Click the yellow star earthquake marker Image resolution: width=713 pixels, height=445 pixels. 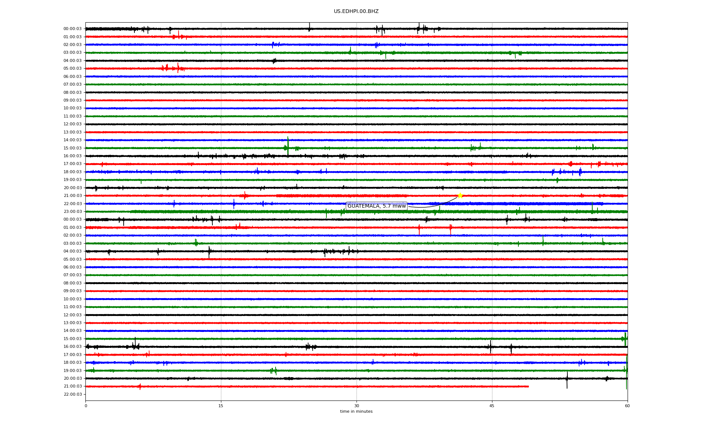tap(460, 195)
